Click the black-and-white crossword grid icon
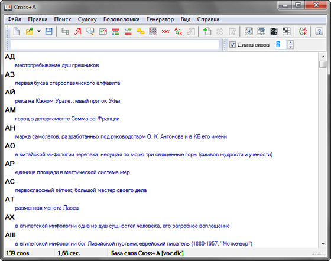 286,32
